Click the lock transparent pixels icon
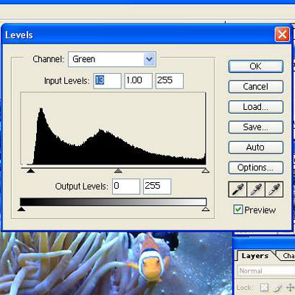295x295 pixels. [x=264, y=287]
